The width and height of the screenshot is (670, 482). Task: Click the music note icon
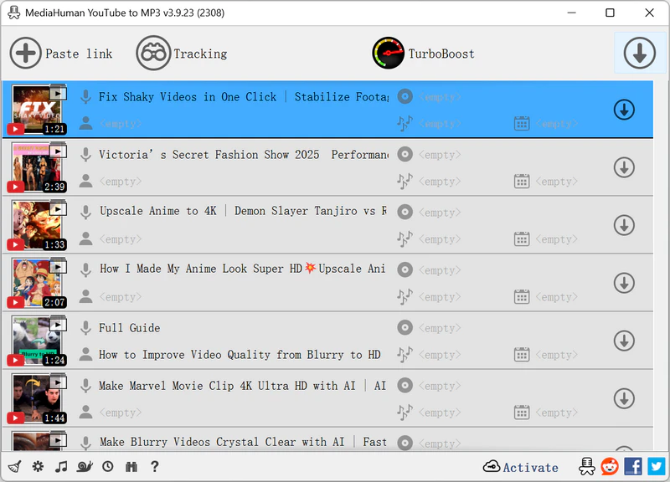click(61, 466)
